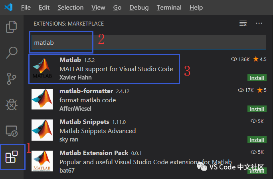Click the matlab-formatter extension logo
Screen dimensions: 273x179
coord(42,99)
